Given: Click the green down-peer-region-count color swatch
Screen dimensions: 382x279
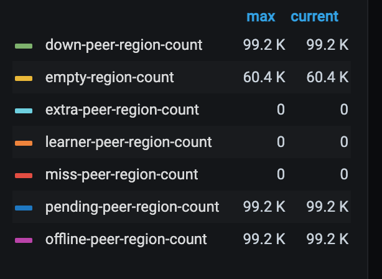Looking at the screenshot, I should (24, 45).
